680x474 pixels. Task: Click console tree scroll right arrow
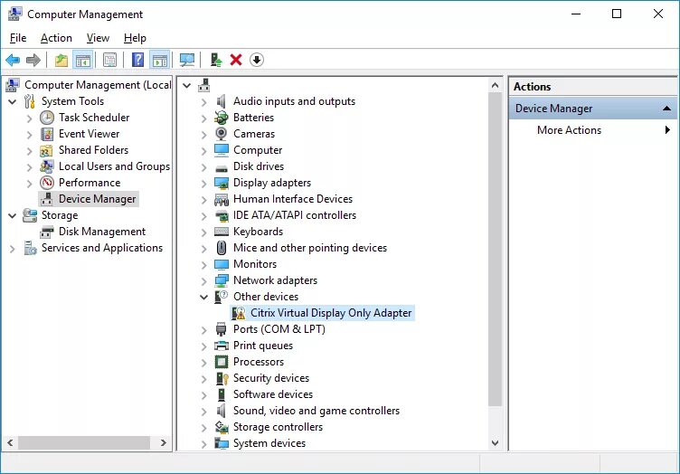click(164, 442)
